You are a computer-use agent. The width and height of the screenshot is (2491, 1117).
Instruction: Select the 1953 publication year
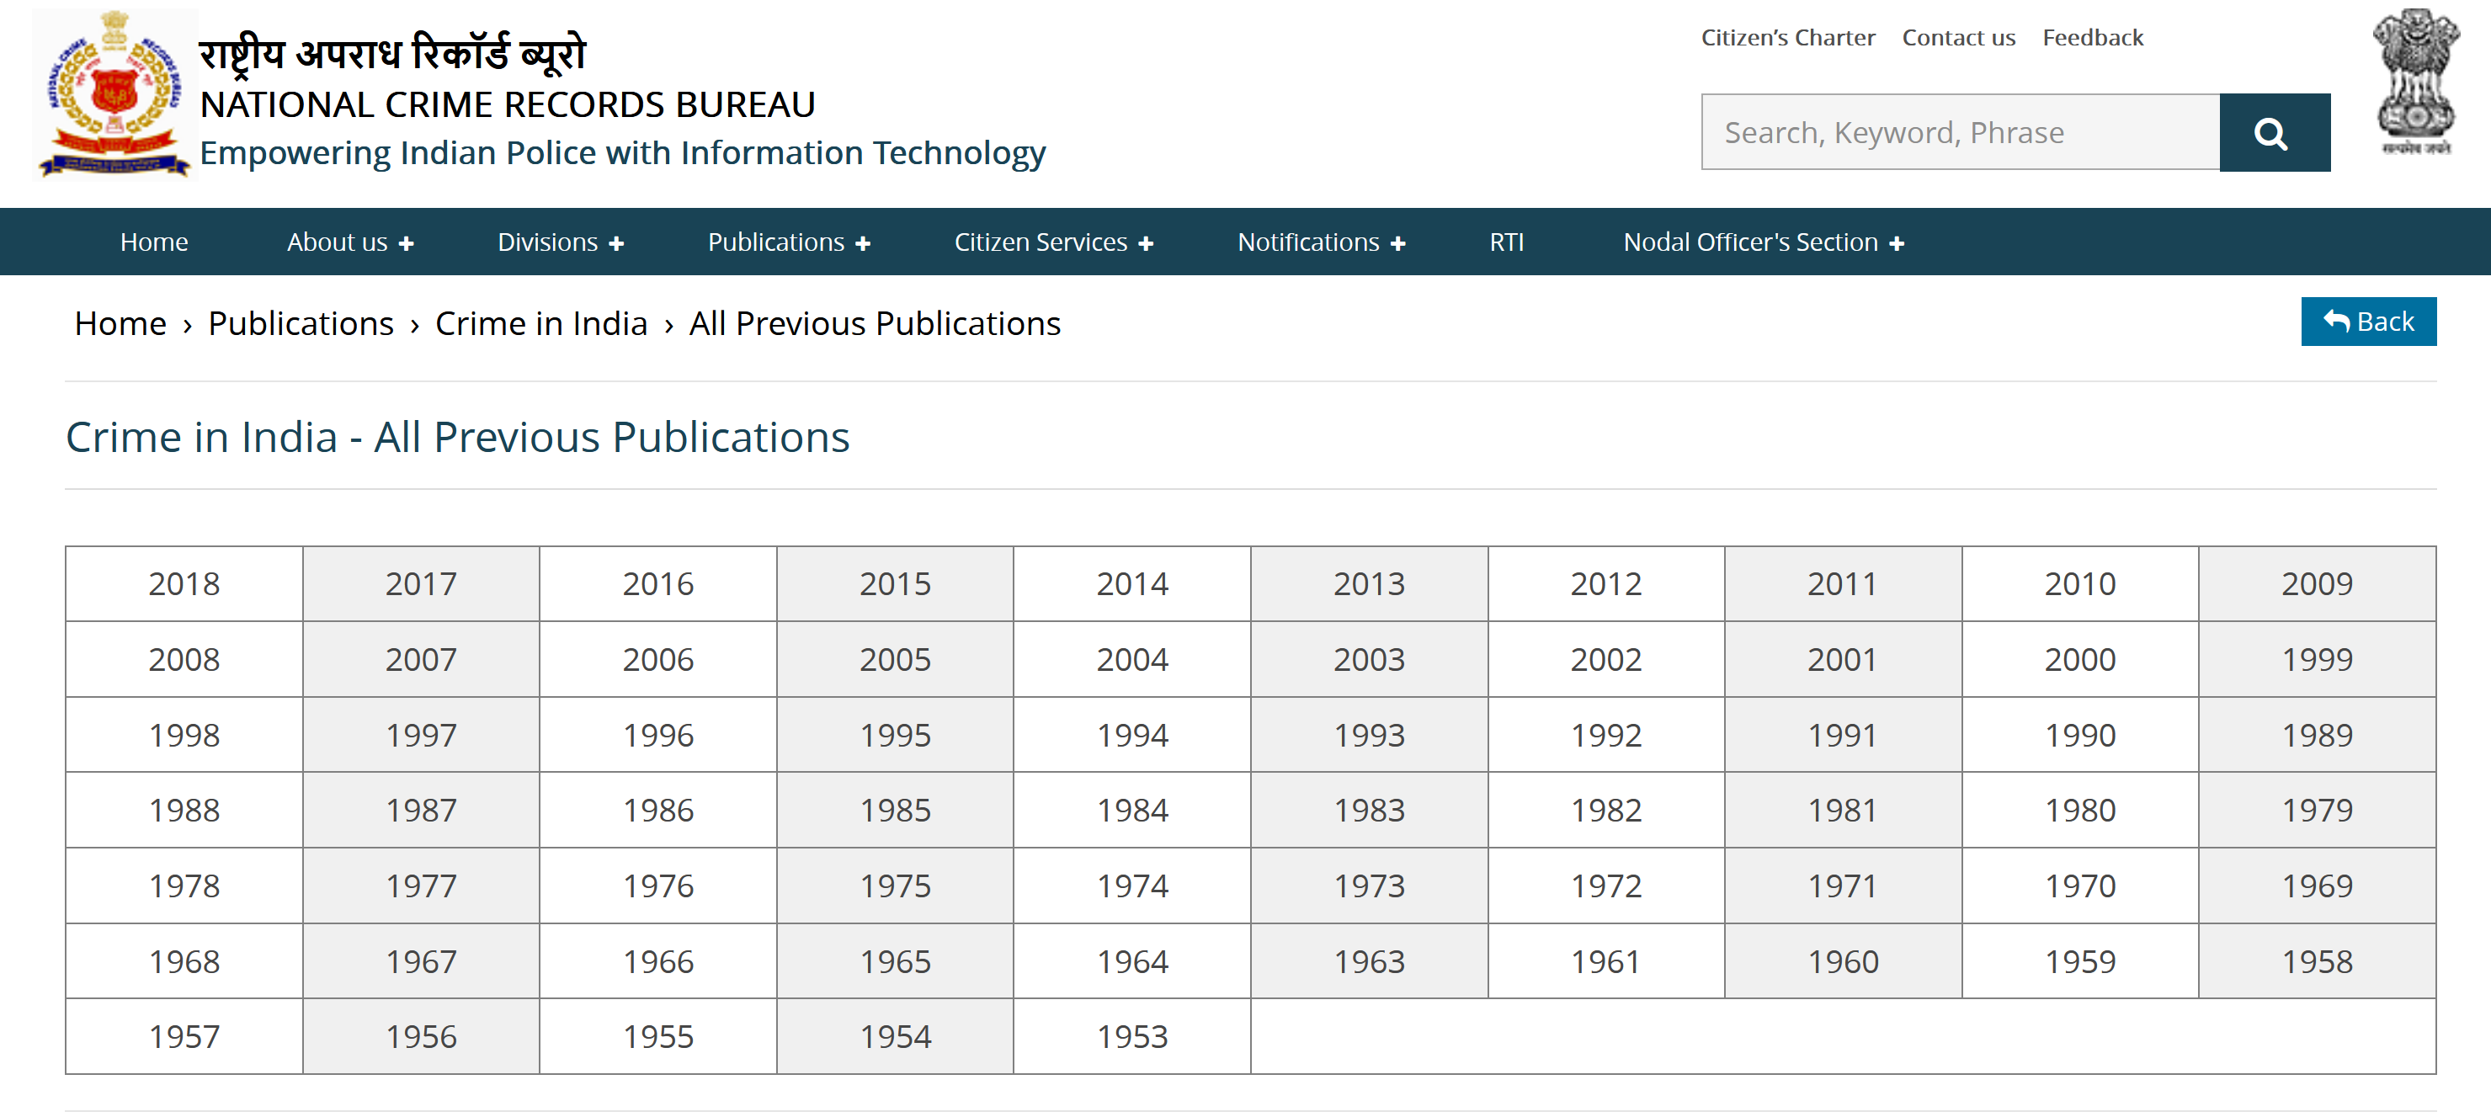click(1131, 1037)
